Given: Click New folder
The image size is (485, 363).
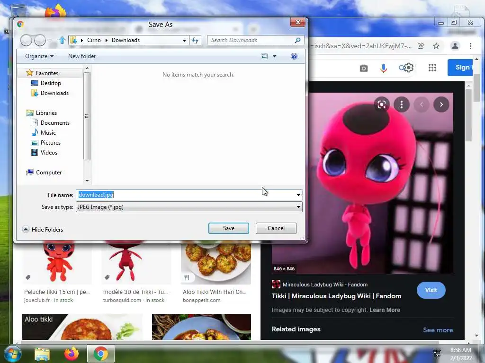Looking at the screenshot, I should (82, 56).
